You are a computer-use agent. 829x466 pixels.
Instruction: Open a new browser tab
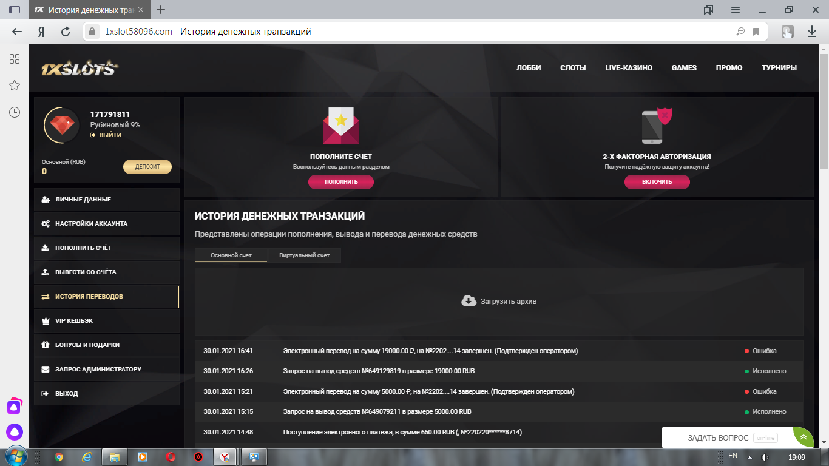(161, 10)
